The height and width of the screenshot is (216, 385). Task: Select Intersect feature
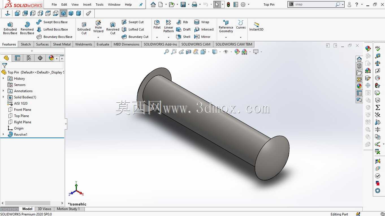click(x=204, y=29)
